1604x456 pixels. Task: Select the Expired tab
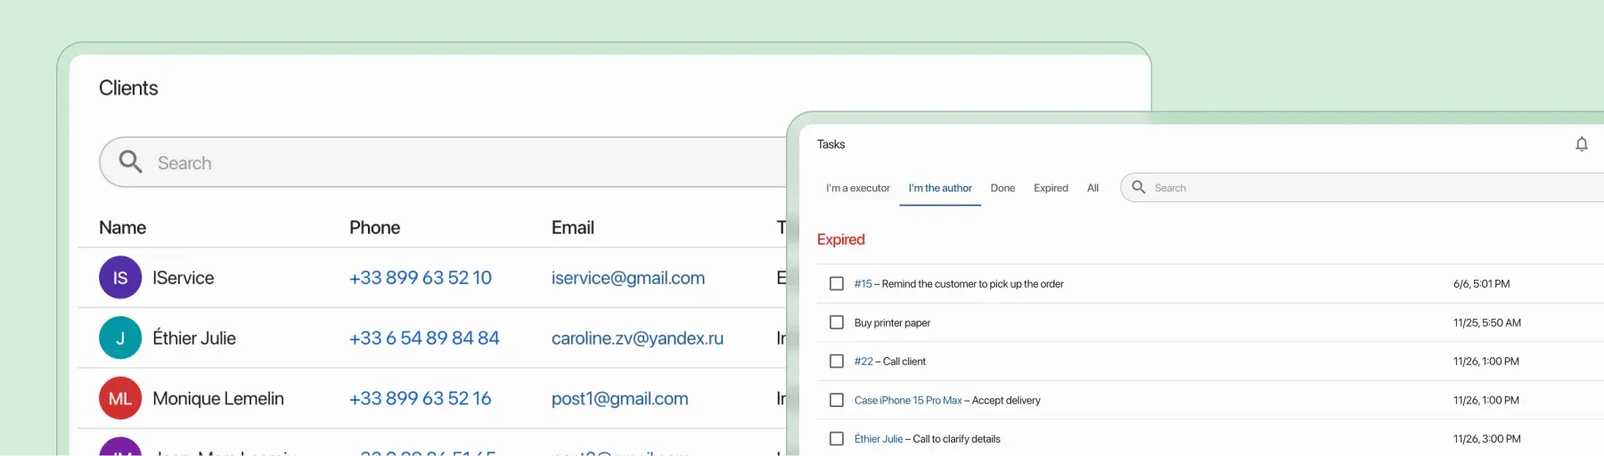click(1051, 188)
